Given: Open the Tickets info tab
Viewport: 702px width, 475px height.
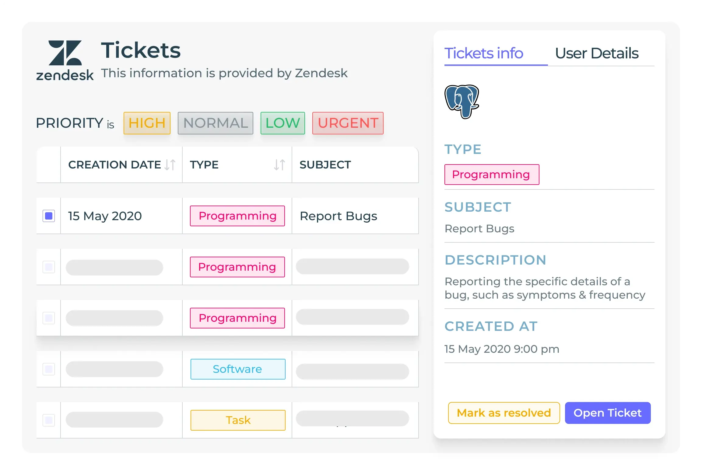Looking at the screenshot, I should 484,54.
